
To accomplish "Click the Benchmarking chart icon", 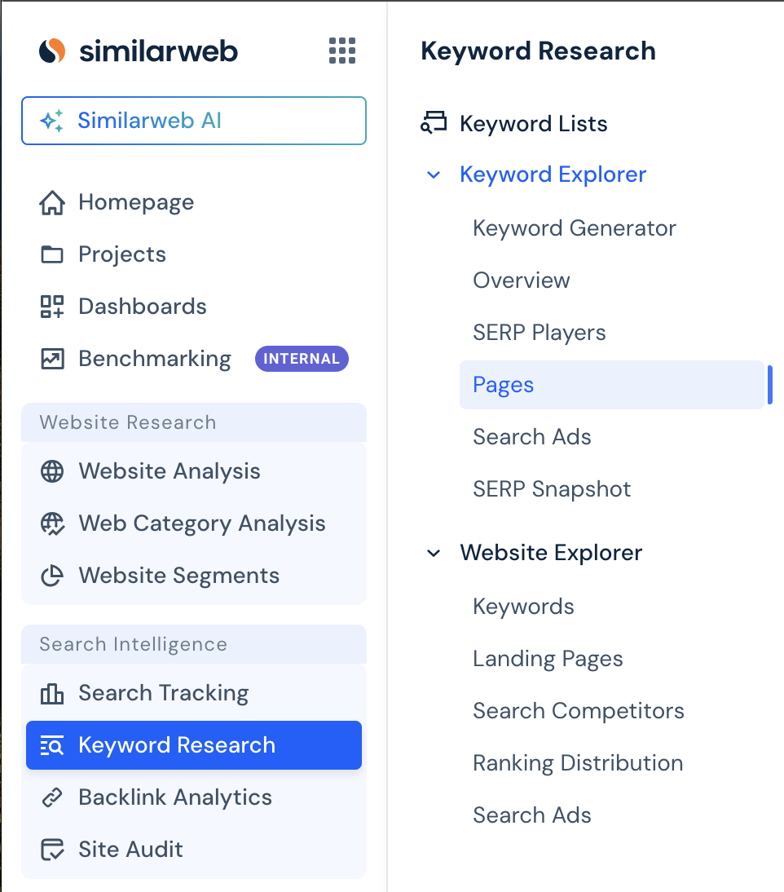I will point(52,359).
